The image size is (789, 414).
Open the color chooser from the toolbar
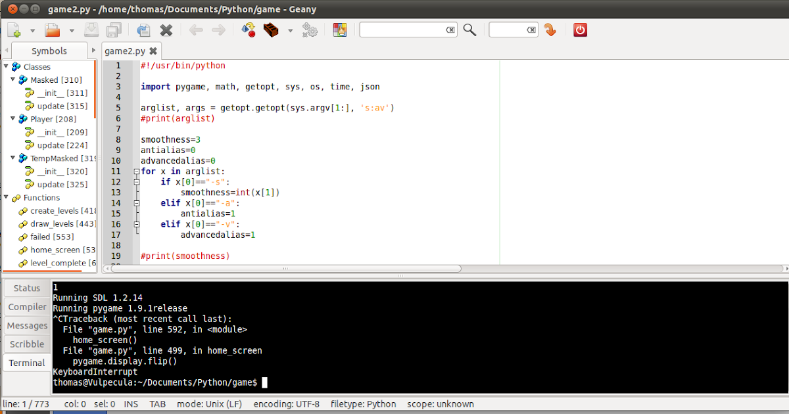tap(340, 30)
